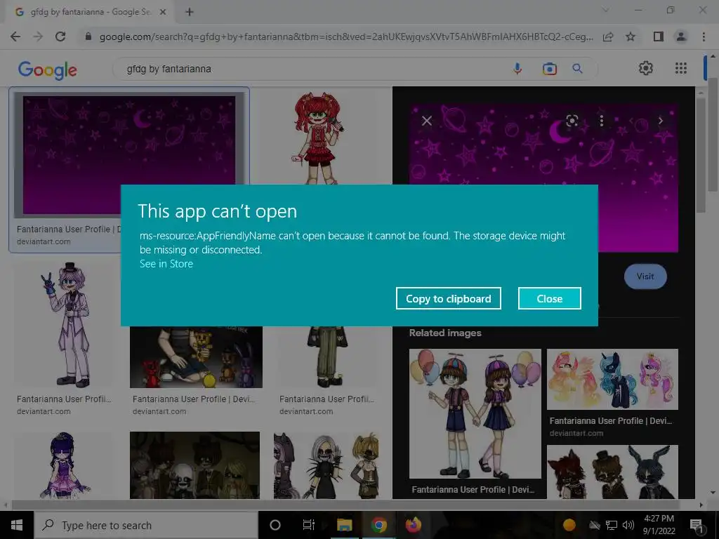Viewport: 719px width, 539px height.
Task: Open the Windows Start menu
Action: [17, 525]
